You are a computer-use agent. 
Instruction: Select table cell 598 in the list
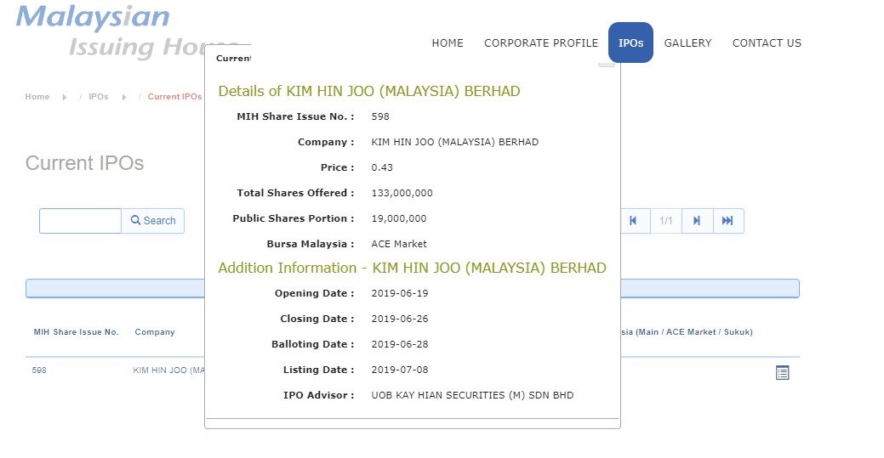(x=39, y=370)
